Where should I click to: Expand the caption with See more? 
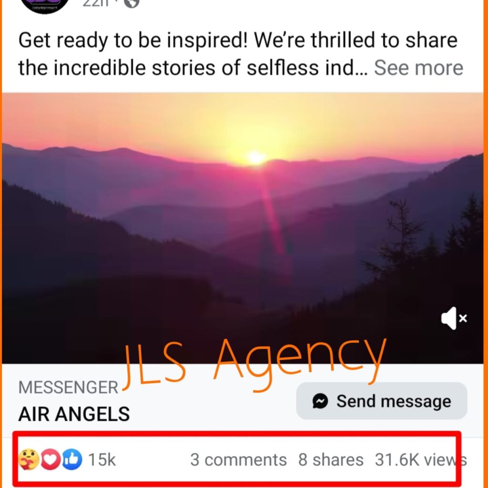(418, 68)
